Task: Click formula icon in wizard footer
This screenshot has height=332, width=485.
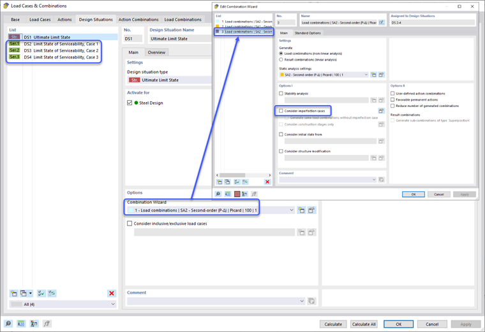Action: [x=254, y=194]
